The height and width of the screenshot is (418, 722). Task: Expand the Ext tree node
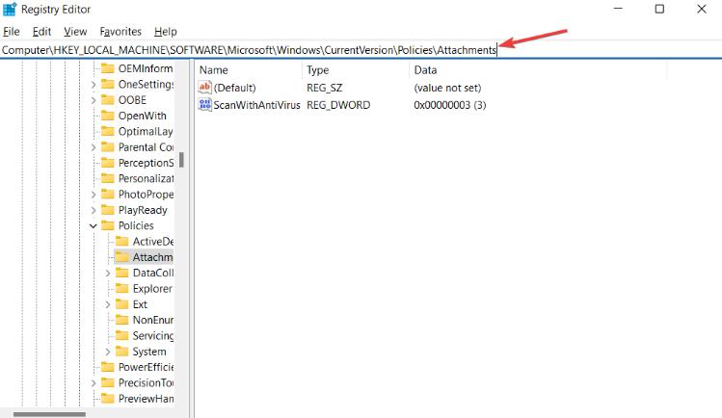pos(108,304)
